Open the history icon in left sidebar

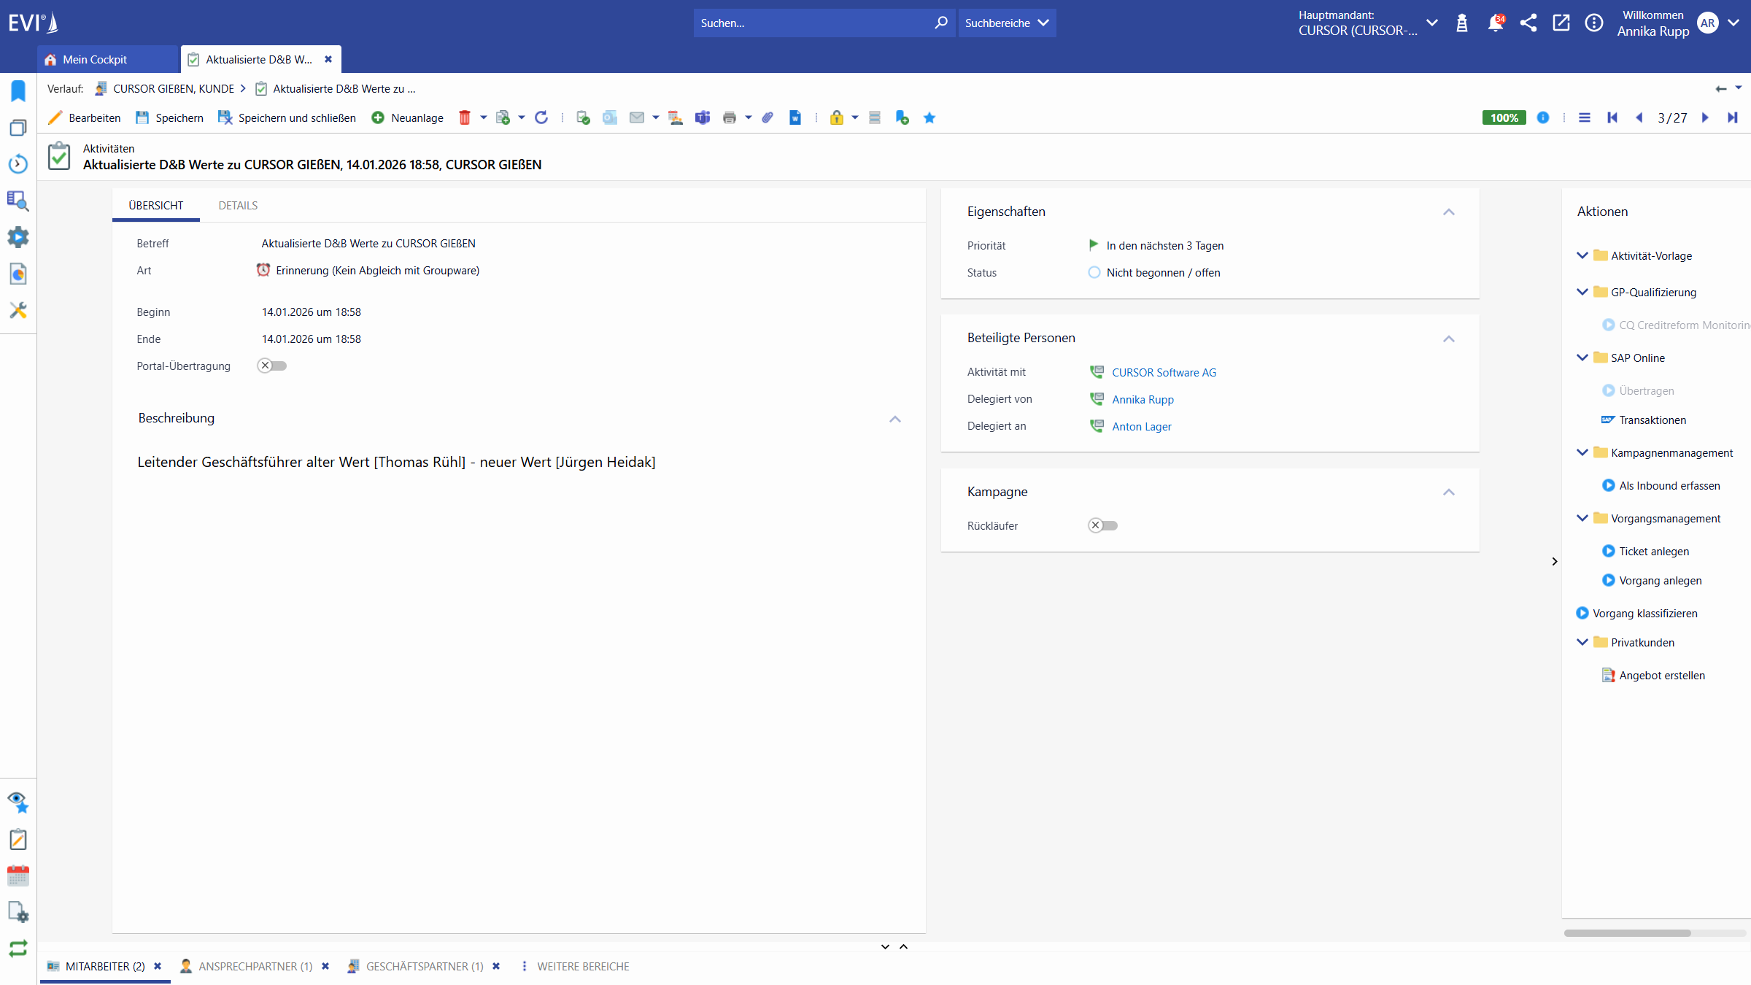click(18, 164)
